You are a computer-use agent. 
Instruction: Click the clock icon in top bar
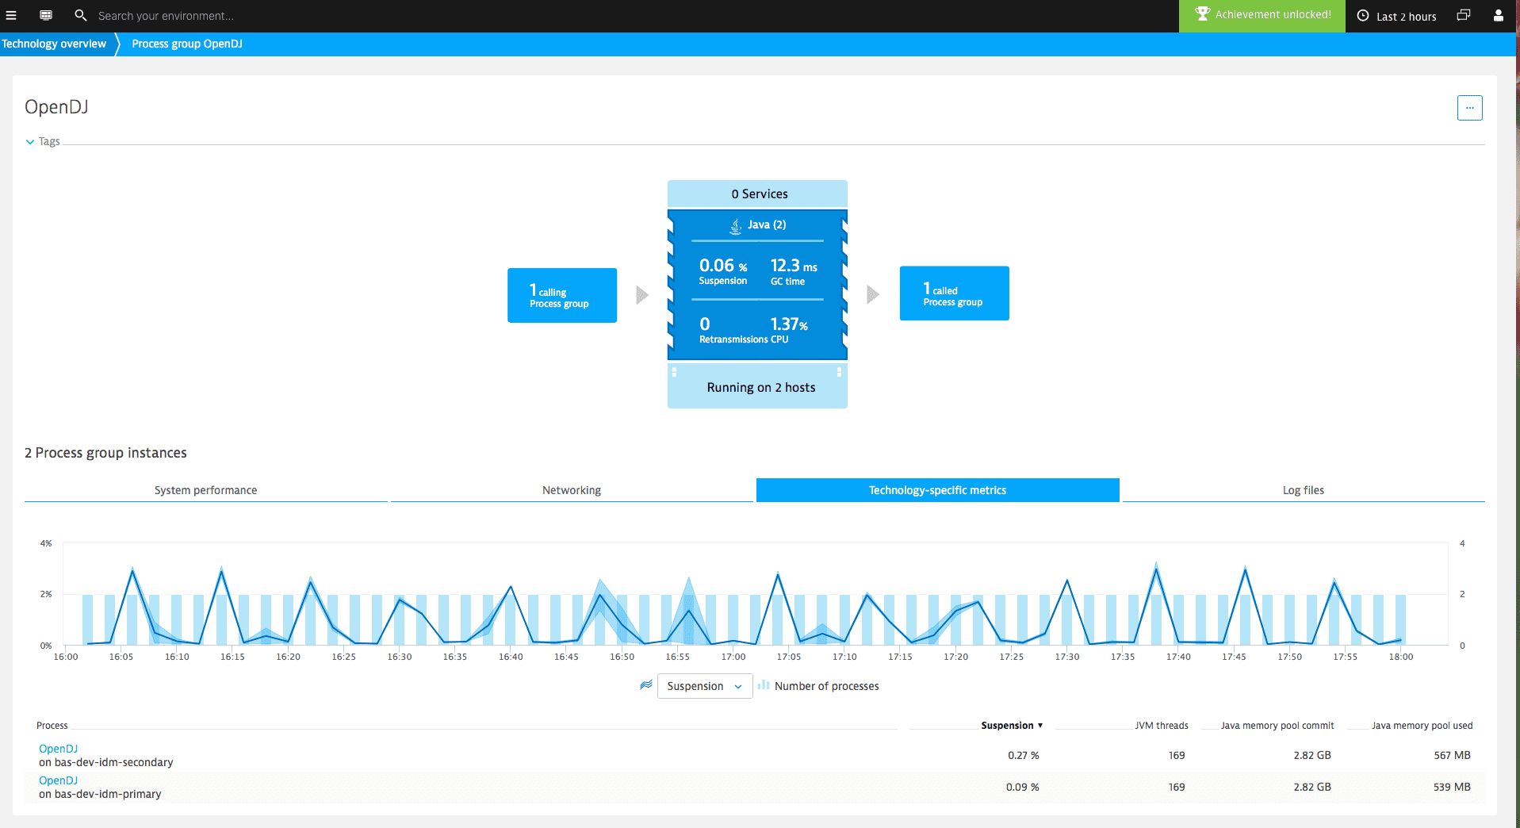click(1363, 16)
